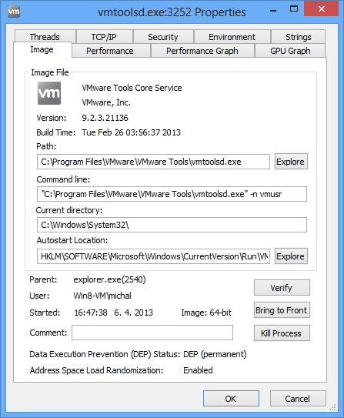The image size is (344, 418).
Task: Click the Kill Process button
Action: (x=282, y=333)
